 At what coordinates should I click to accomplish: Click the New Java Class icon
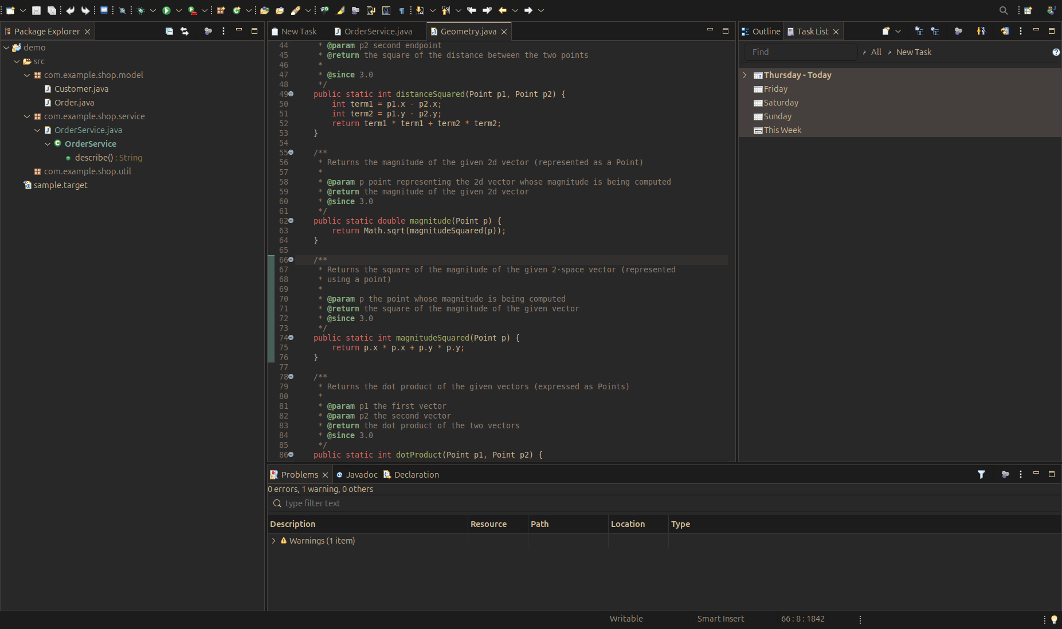[x=237, y=10]
